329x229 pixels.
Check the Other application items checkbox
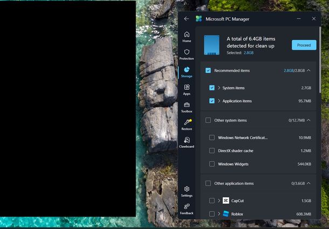[x=208, y=183]
